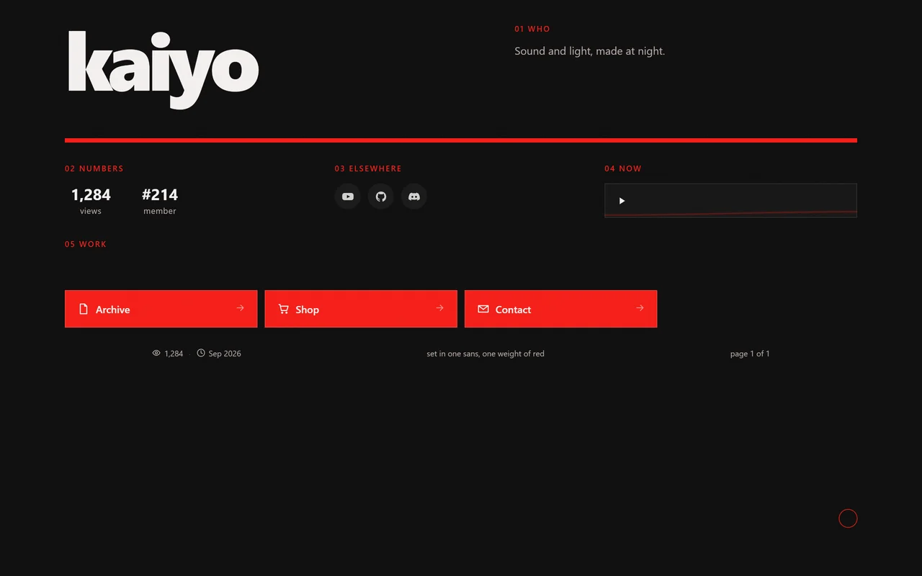This screenshot has width=922, height=576.
Task: Click the '01 WHO' section label
Action: pos(532,29)
